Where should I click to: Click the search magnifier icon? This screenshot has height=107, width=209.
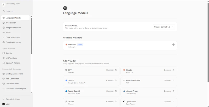click(x=4, y=11)
